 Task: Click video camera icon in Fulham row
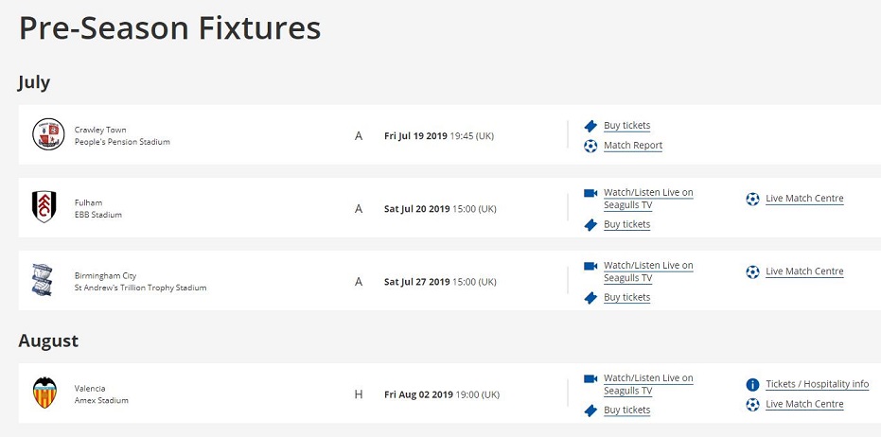point(590,193)
